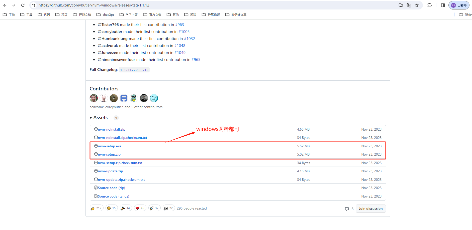Click inside the browser address bar
472x230 pixels.
(x=150, y=5)
